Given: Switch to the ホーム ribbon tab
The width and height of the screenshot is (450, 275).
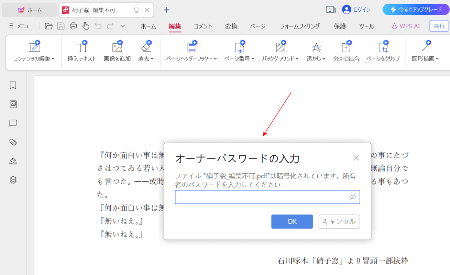Looking at the screenshot, I should click(x=149, y=26).
